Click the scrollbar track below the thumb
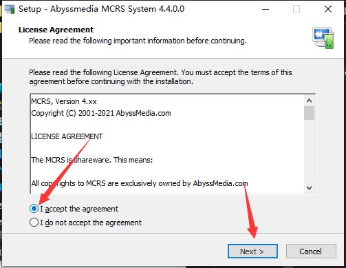The height and width of the screenshot is (268, 346). 309,152
